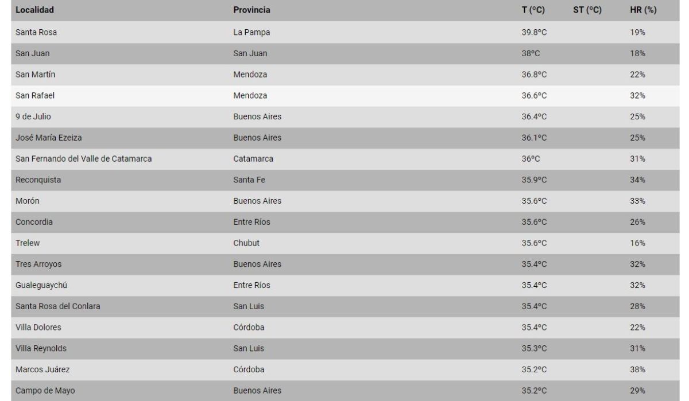Click the Gualeguaychú locality

pos(39,285)
